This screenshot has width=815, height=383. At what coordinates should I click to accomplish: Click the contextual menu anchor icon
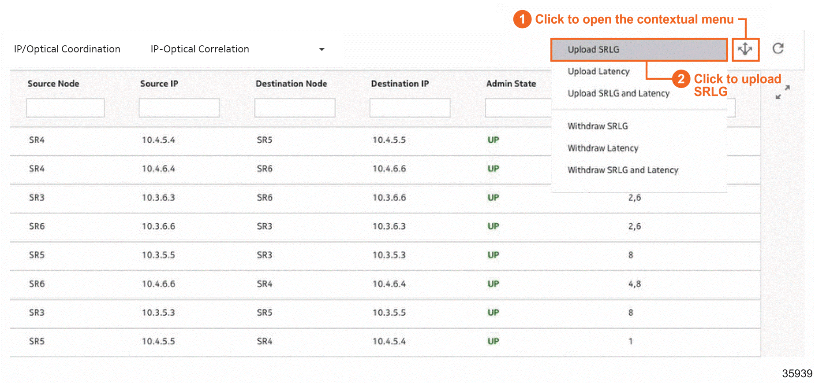coord(745,49)
